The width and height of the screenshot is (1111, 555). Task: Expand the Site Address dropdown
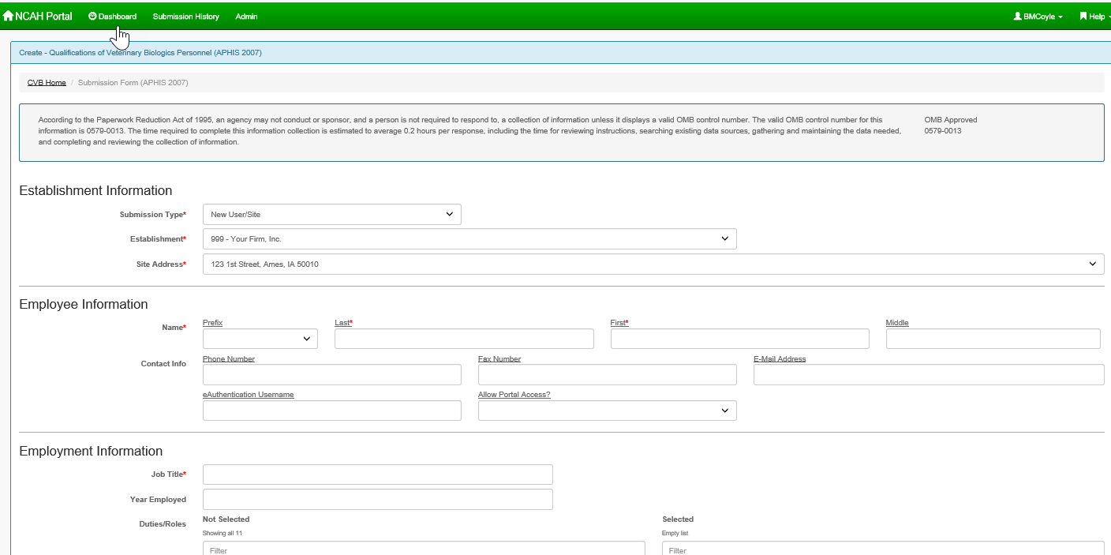pyautogui.click(x=653, y=264)
